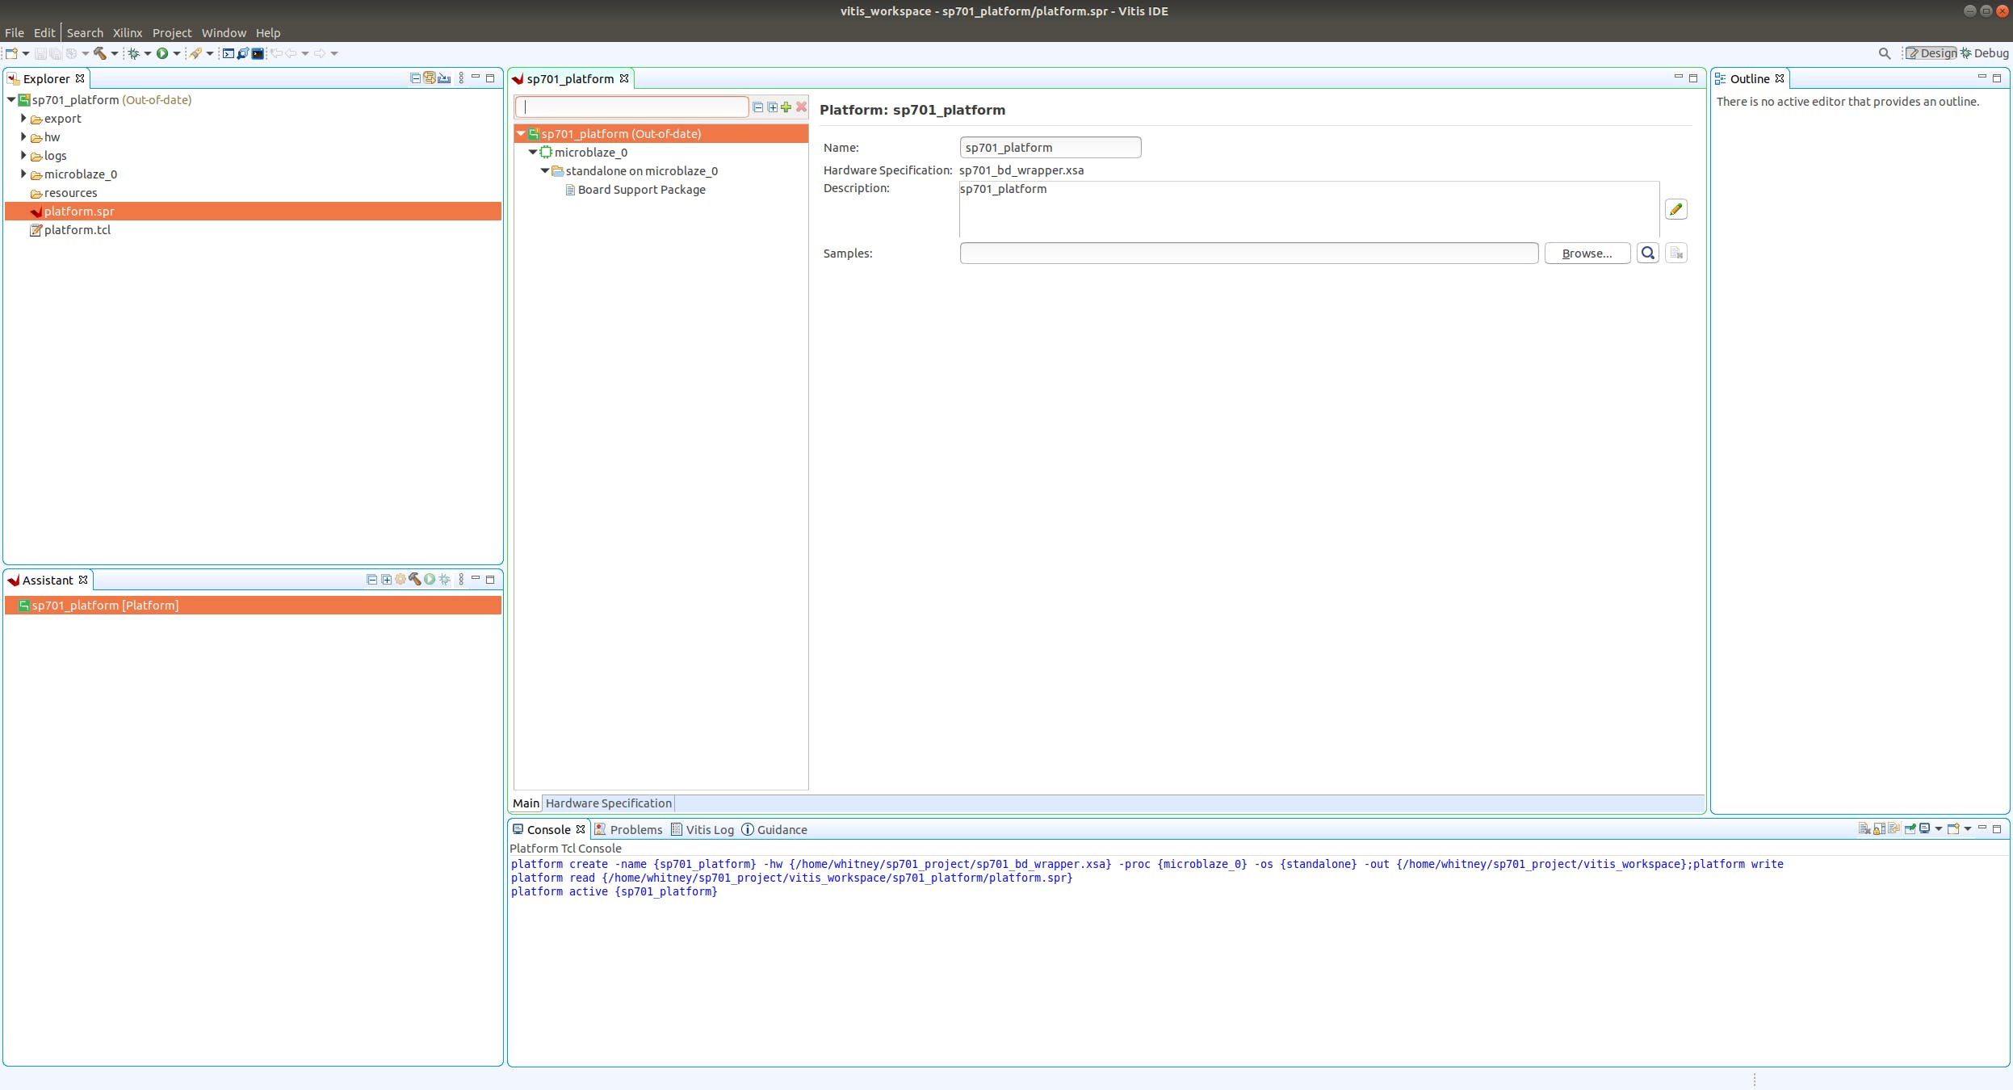Image resolution: width=2013 pixels, height=1090 pixels.
Task: Click the pencil edit description icon
Action: pos(1676,209)
